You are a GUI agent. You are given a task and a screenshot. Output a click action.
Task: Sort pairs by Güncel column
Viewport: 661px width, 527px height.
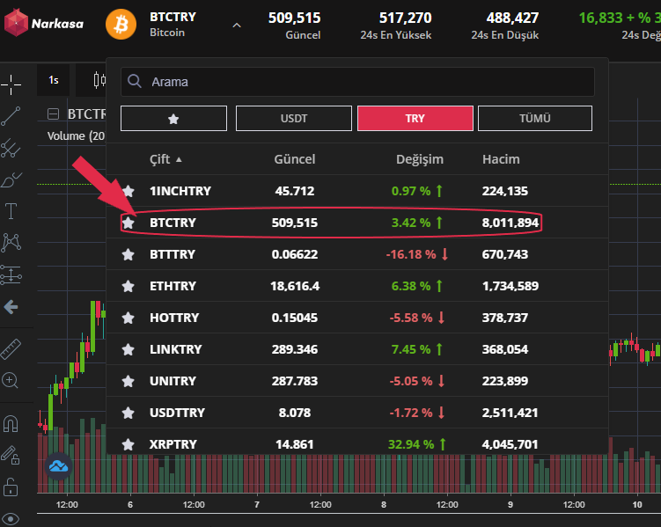[x=295, y=159]
